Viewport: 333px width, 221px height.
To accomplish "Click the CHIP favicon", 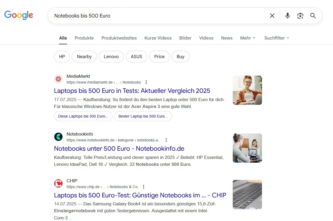I will pyautogui.click(x=58, y=183).
